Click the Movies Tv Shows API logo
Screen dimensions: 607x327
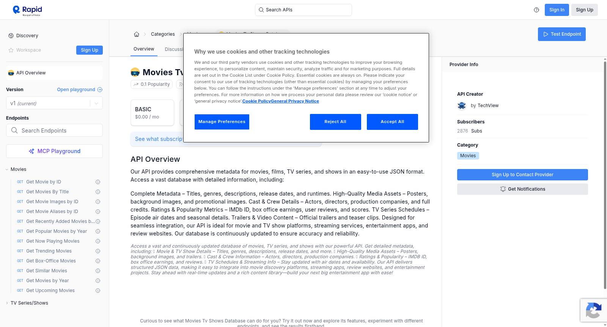coord(135,72)
